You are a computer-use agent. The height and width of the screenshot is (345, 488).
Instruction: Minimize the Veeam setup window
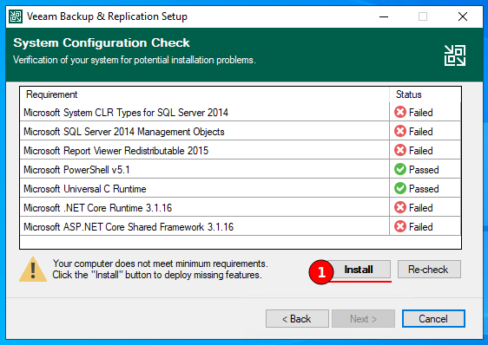click(384, 16)
